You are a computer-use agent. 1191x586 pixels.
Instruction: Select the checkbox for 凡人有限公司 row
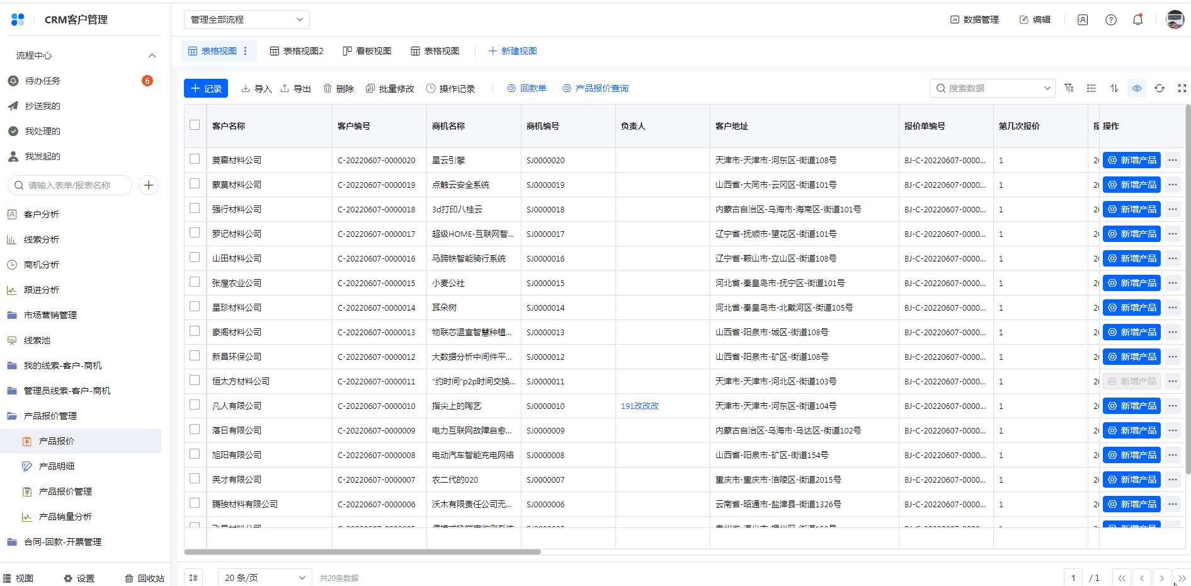pyautogui.click(x=195, y=405)
